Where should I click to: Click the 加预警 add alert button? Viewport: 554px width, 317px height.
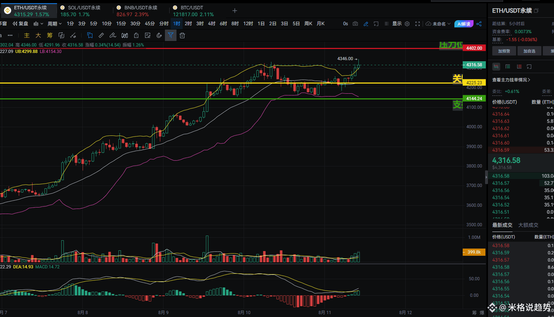click(x=504, y=51)
